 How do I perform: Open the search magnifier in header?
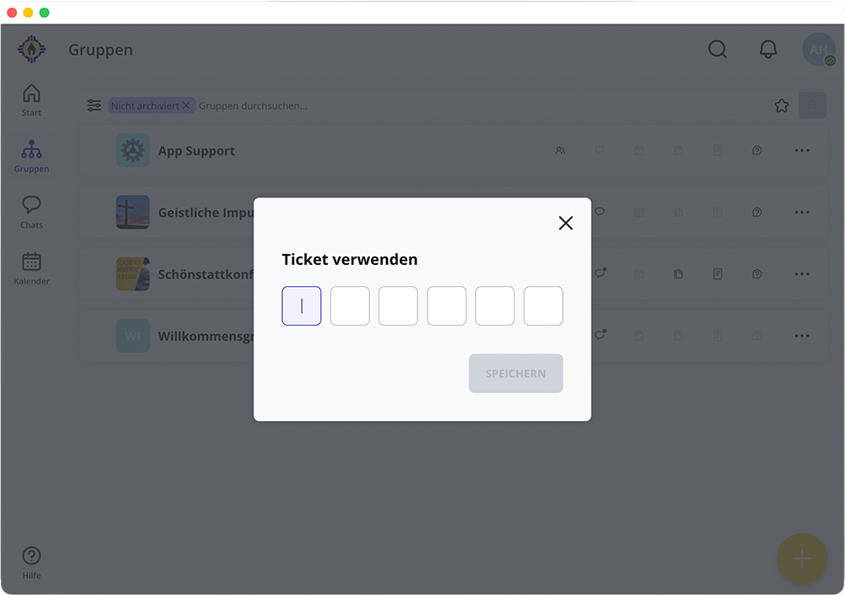point(717,50)
